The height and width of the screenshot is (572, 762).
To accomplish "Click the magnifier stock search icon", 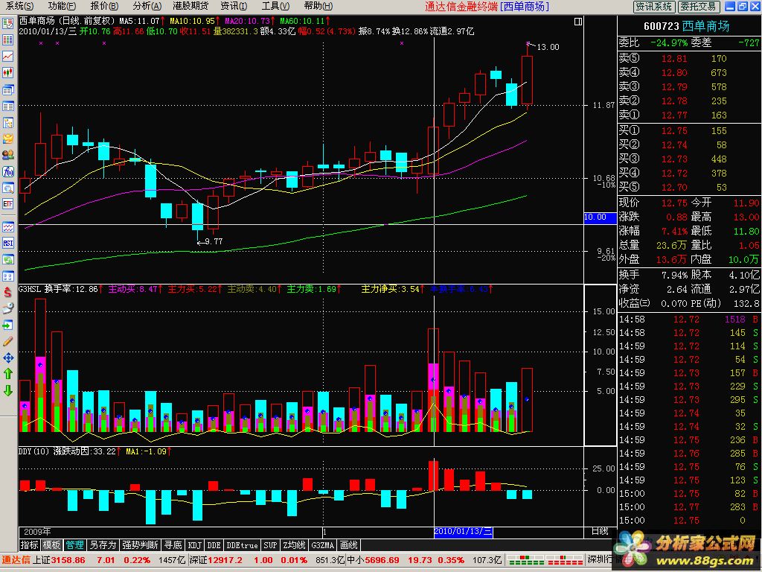I will [7, 188].
